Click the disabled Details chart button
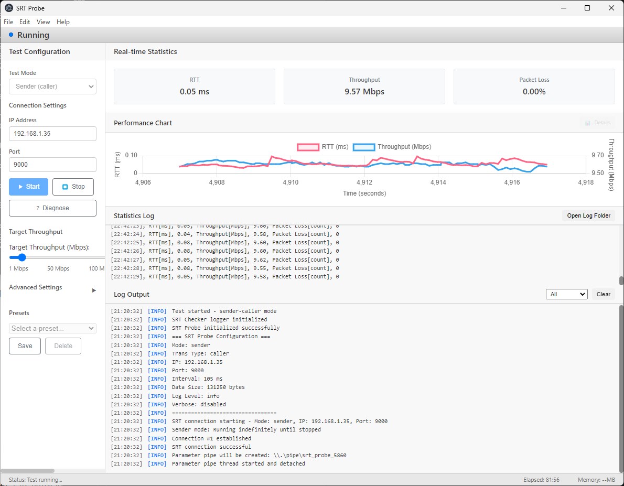The height and width of the screenshot is (486, 624). pos(597,123)
